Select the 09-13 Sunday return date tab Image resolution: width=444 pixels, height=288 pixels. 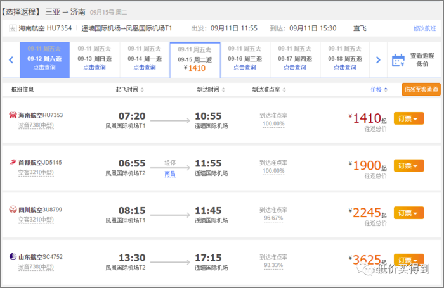pyautogui.click(x=95, y=59)
